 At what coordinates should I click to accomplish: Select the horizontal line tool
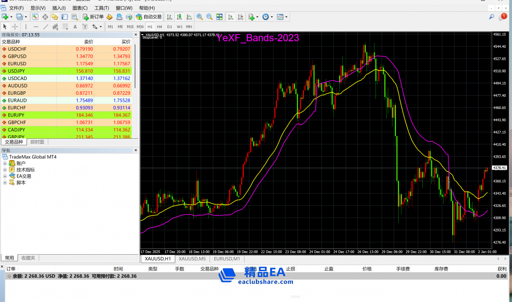point(36,27)
